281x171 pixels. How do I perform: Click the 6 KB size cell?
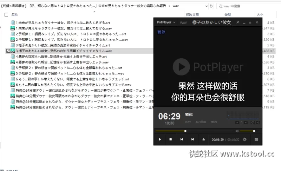271,79
